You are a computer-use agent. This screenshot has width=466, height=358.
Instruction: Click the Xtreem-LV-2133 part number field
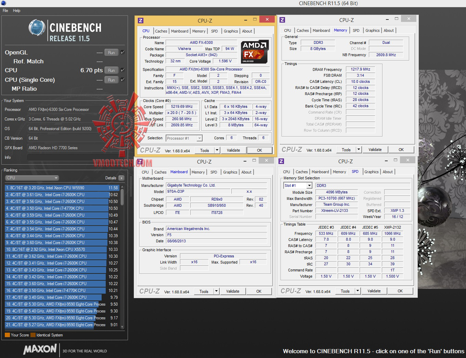pyautogui.click(x=337, y=211)
